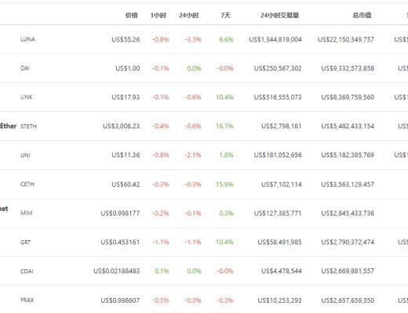
Task: Open the CETH coin row
Action: pos(204,185)
